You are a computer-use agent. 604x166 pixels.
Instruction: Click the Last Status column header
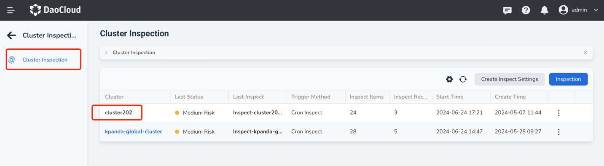[x=189, y=97]
